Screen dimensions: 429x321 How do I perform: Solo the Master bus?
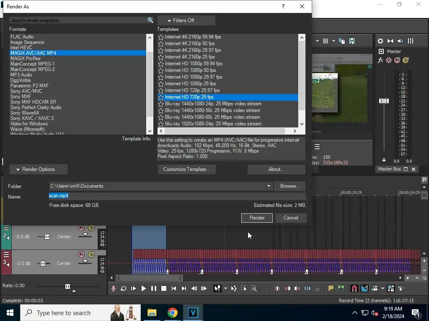pos(406,60)
